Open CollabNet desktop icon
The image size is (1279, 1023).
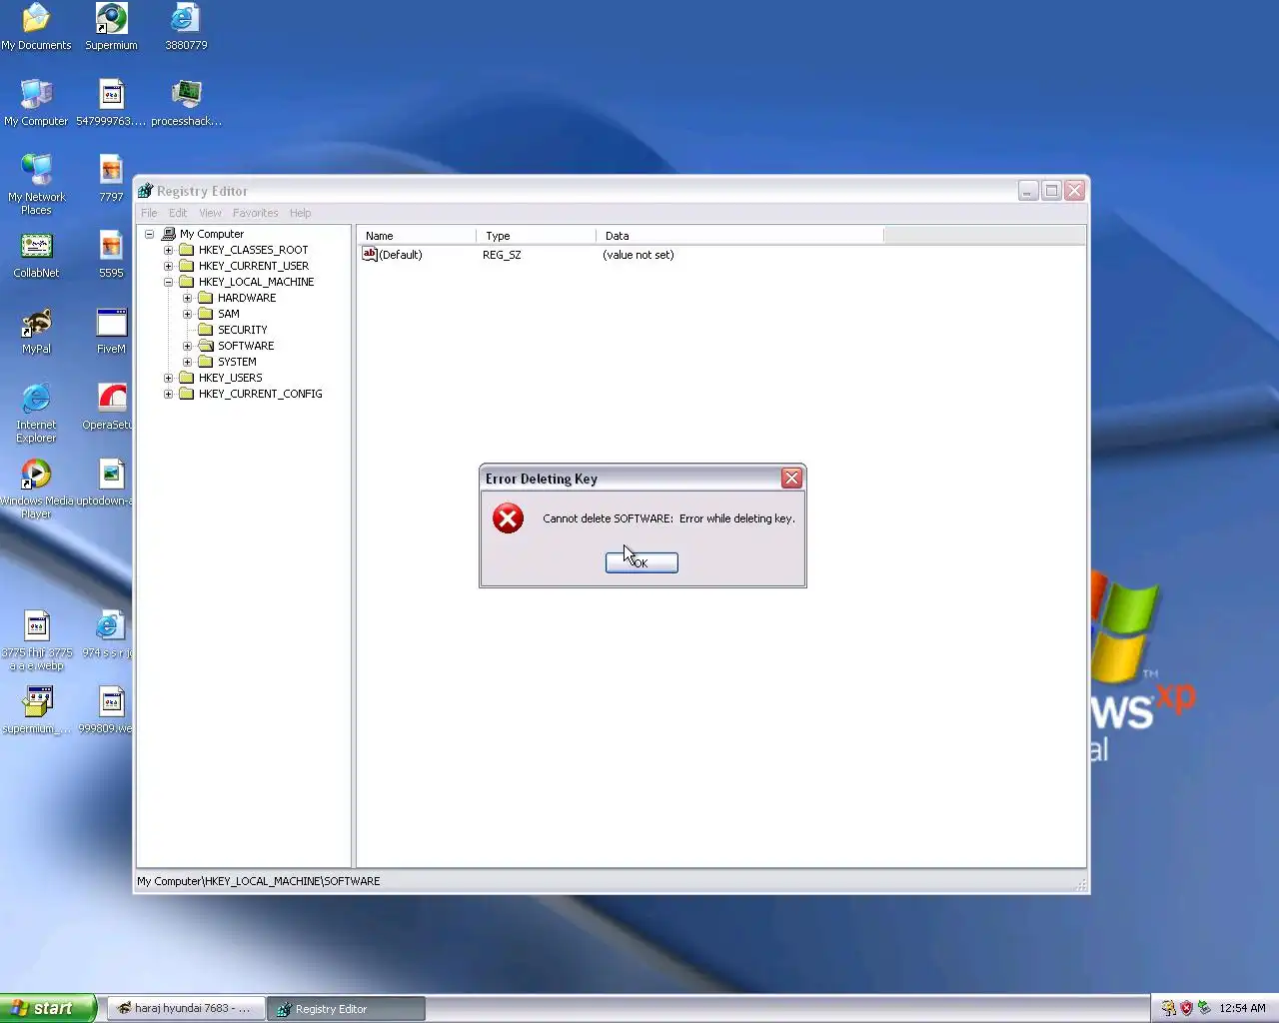(x=36, y=255)
